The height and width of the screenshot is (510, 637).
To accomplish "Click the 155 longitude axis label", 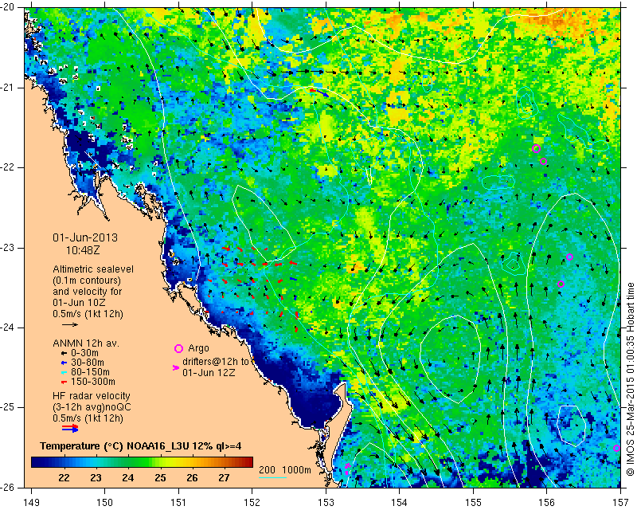I will pos(473,503).
